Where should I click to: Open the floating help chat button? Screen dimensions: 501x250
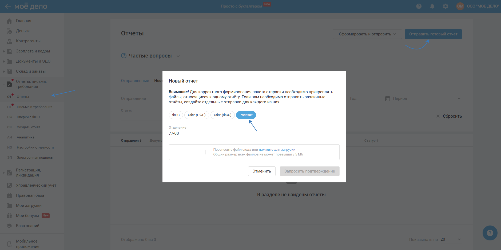click(490, 233)
